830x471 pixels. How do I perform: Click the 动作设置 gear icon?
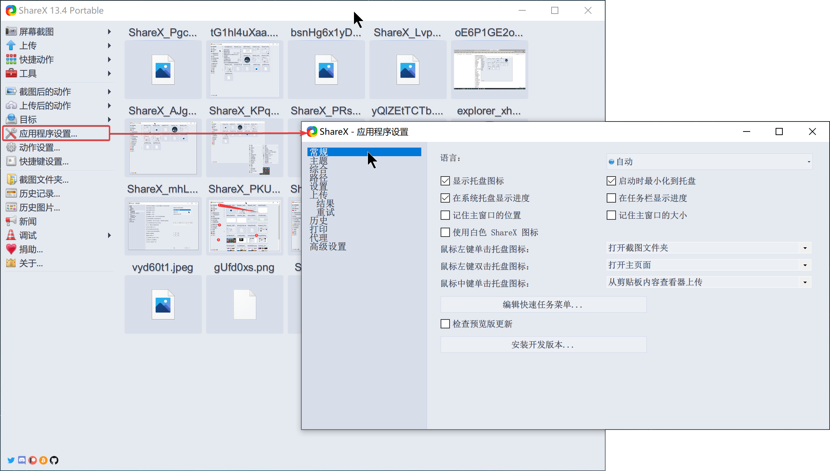click(11, 147)
